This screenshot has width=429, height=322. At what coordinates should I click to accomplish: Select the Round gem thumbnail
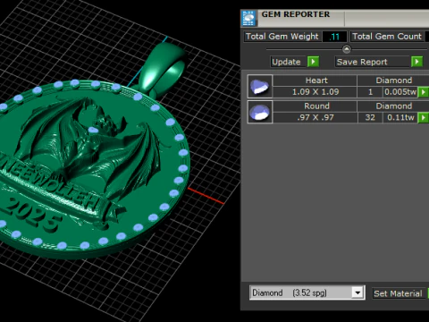tap(260, 112)
